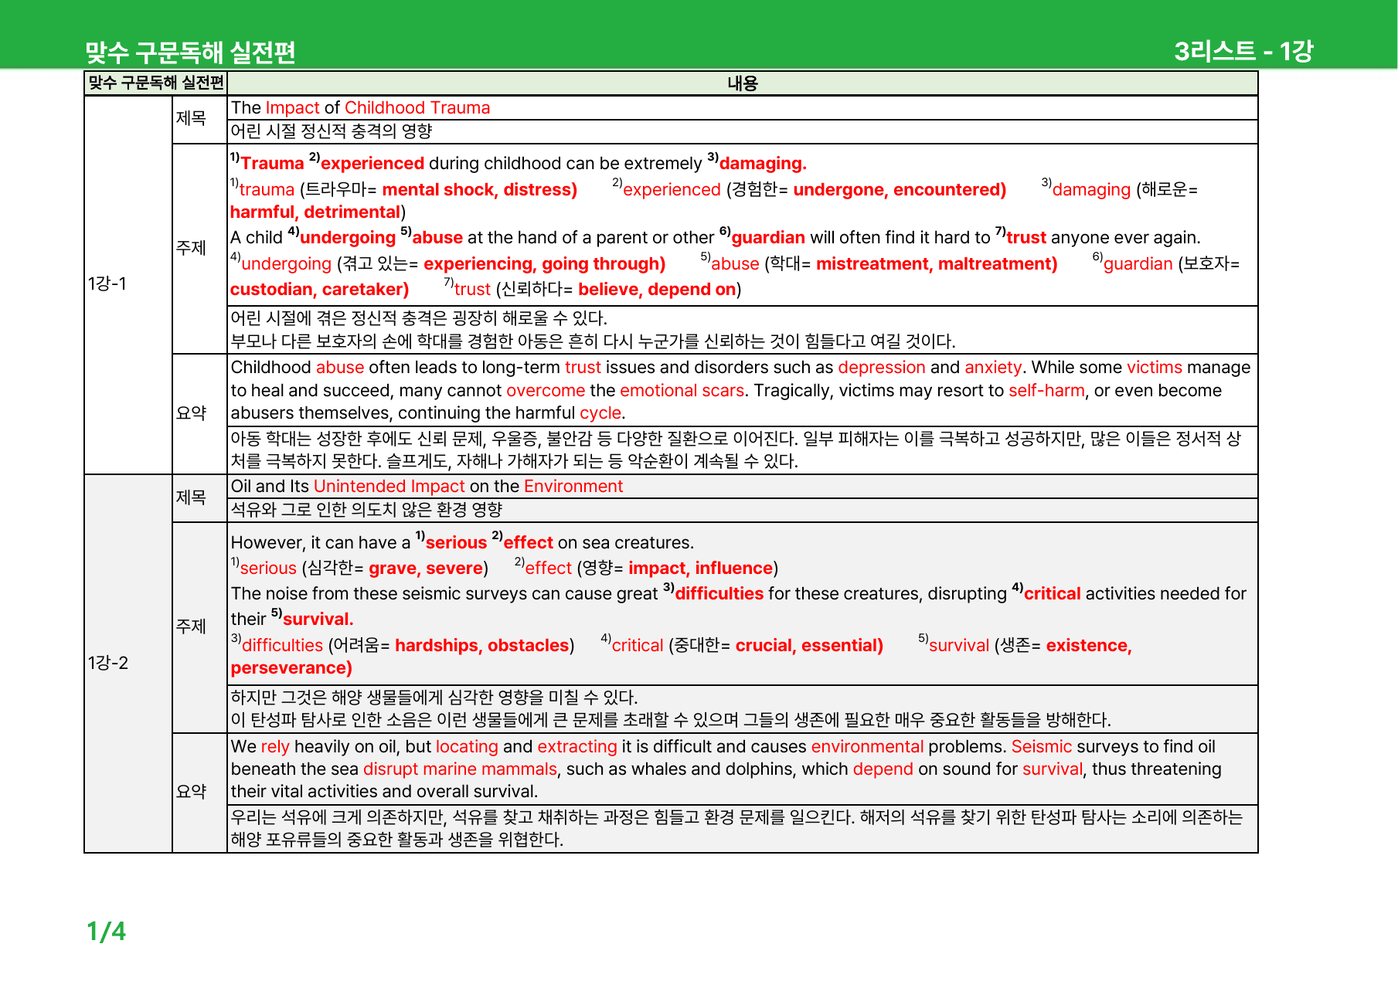Click the 주제 label in the 1강-1 section
This screenshot has height=988, width=1398.
tap(191, 248)
